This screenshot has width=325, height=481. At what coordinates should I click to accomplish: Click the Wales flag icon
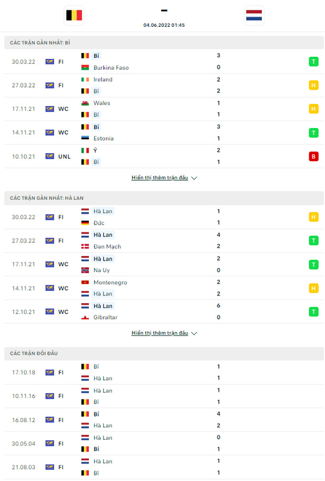coord(85,103)
